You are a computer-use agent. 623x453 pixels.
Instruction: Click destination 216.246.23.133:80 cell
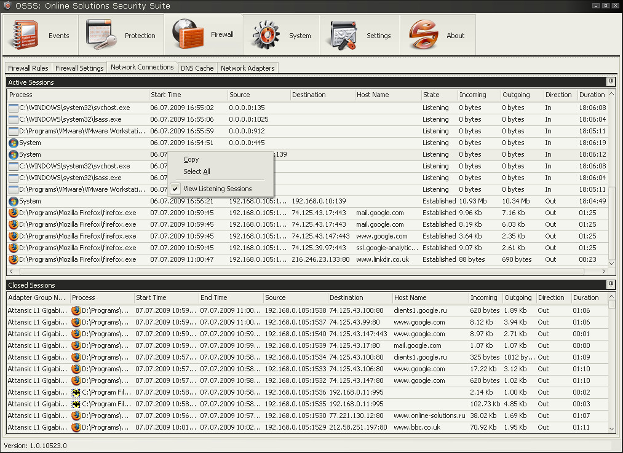[x=320, y=259]
